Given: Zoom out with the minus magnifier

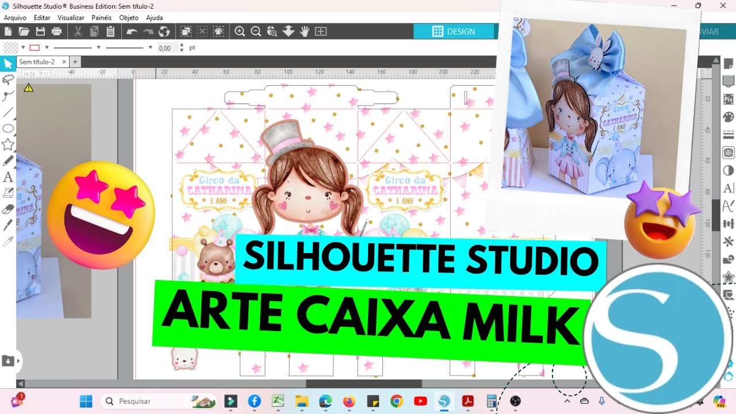Looking at the screenshot, I should tap(256, 31).
